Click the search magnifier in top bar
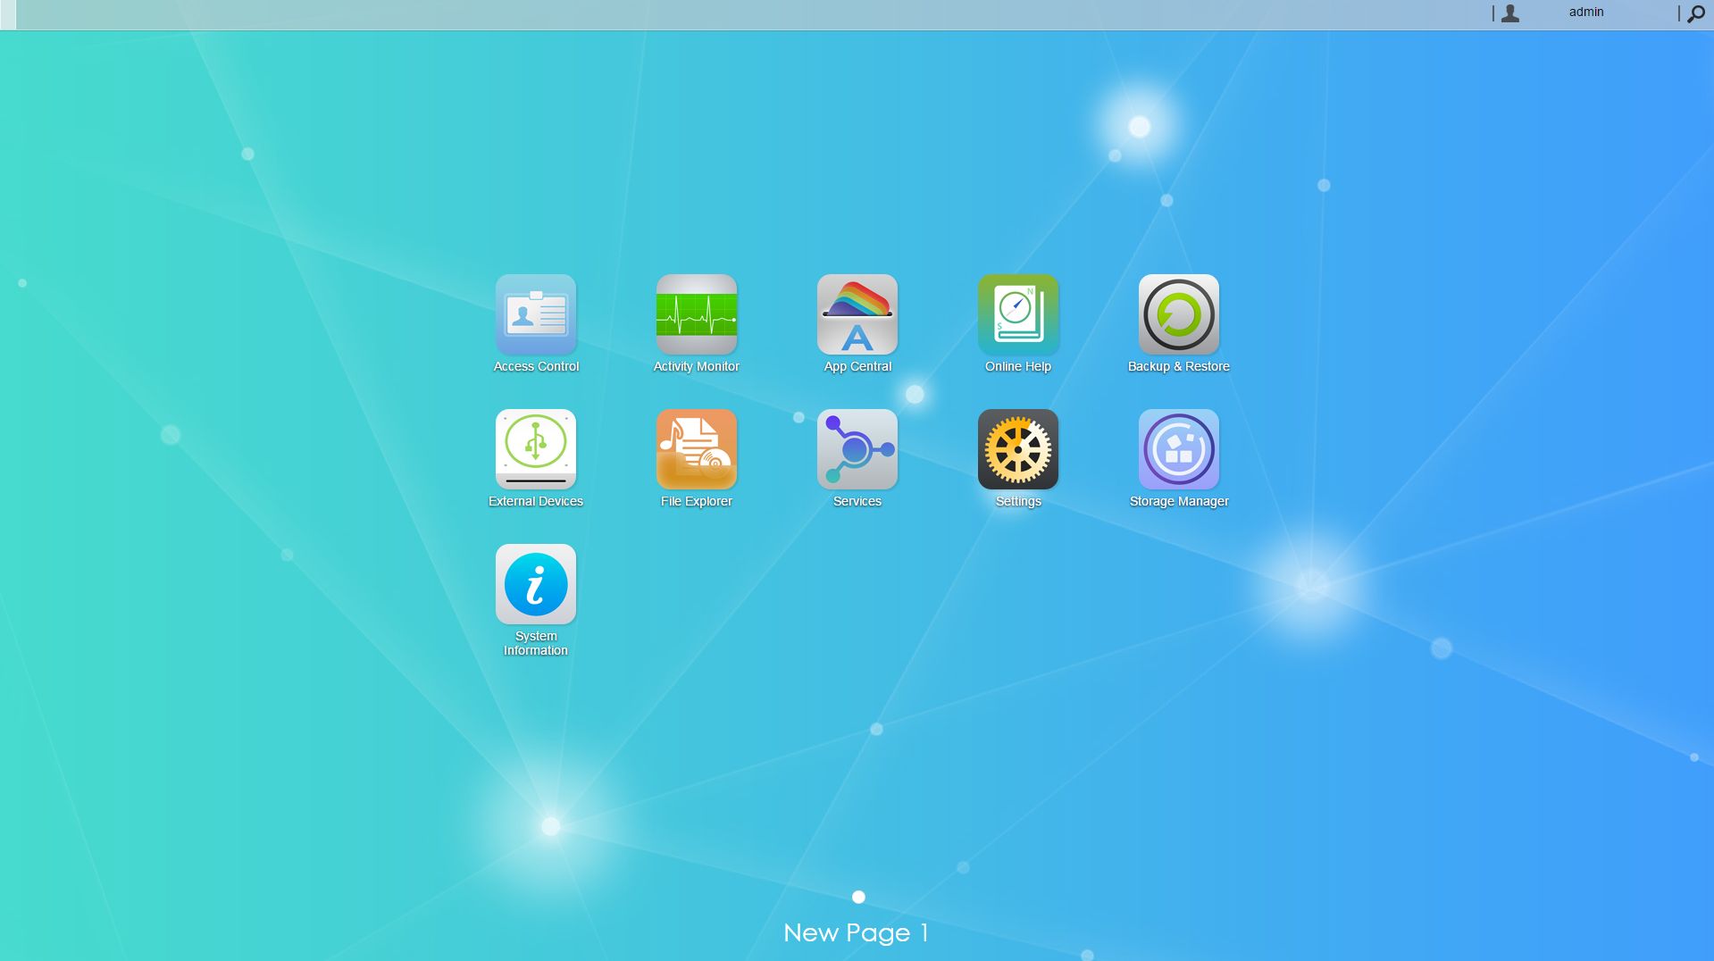Screen dimensions: 1714x961 pyautogui.click(x=1695, y=13)
